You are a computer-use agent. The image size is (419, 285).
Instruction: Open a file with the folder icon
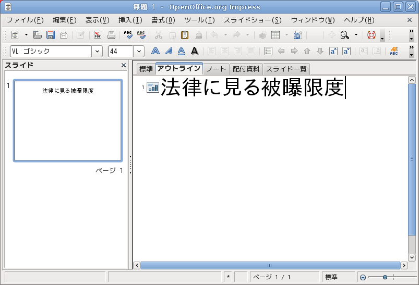[x=38, y=35]
